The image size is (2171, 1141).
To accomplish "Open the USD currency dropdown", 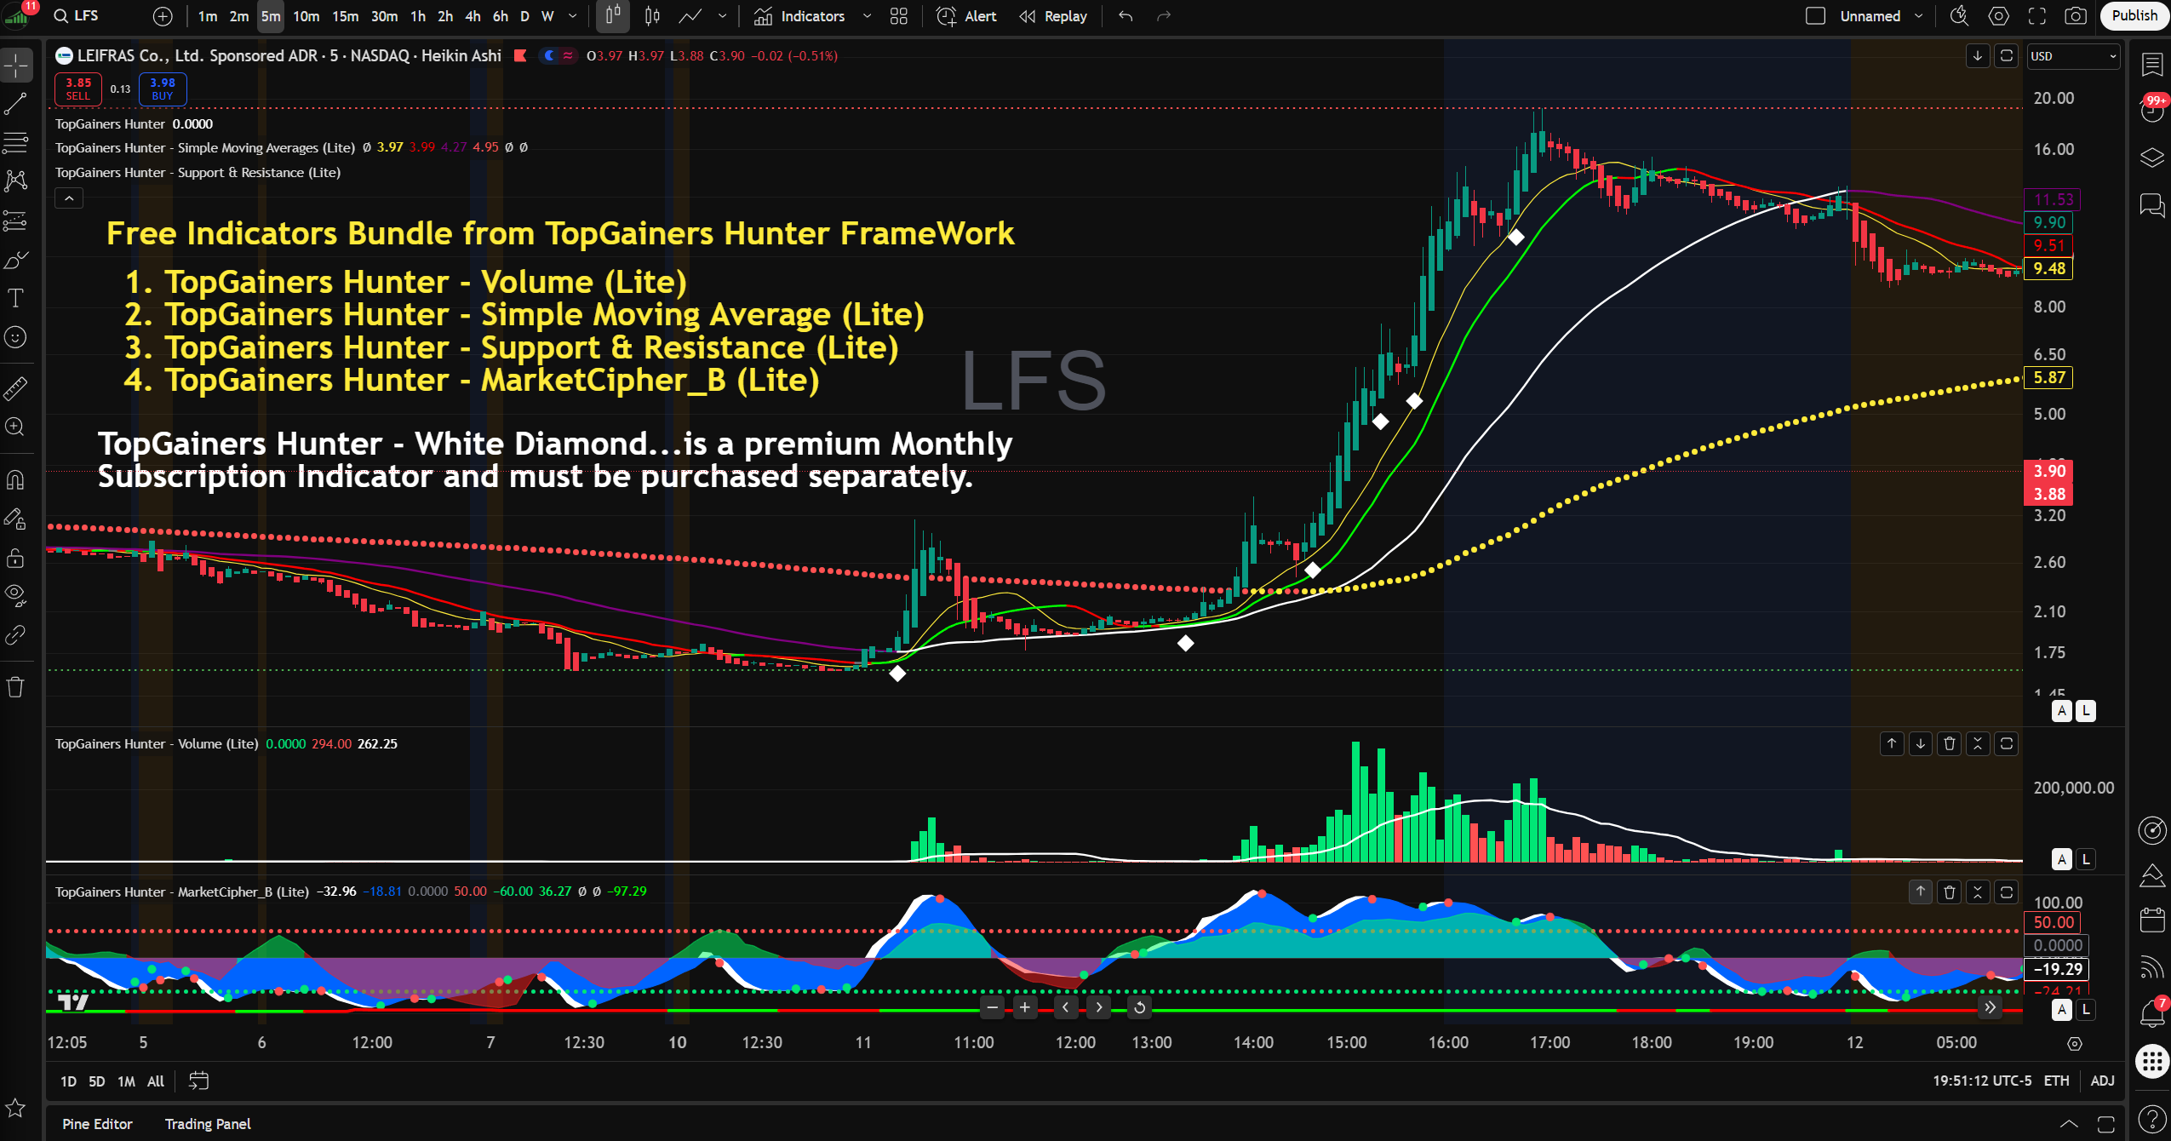I will pyautogui.click(x=2073, y=56).
